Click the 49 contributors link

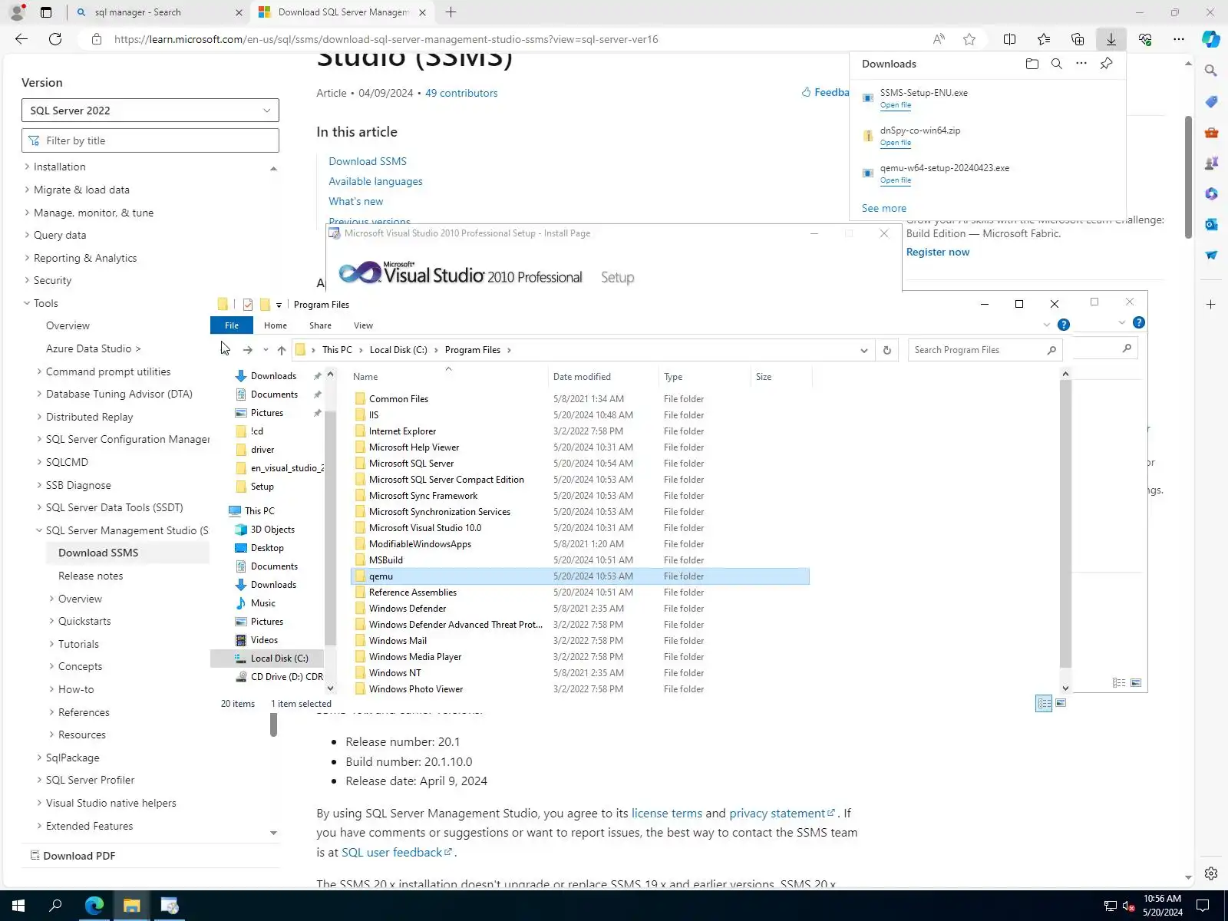[461, 93]
